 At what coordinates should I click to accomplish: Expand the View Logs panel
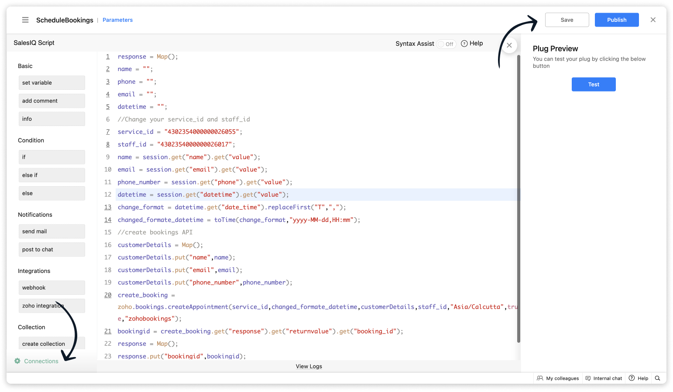[309, 366]
